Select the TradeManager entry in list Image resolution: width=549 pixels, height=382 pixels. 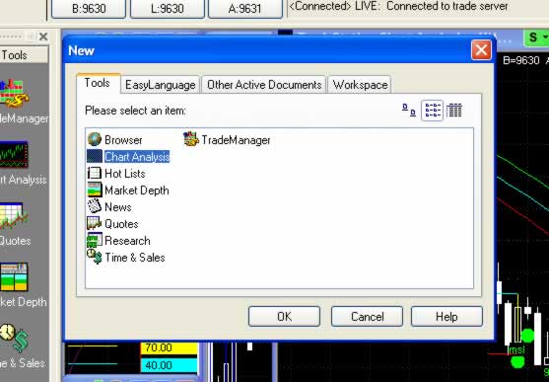(x=236, y=140)
